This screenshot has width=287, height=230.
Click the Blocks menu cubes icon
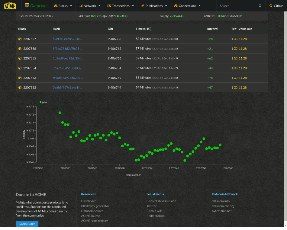click(x=56, y=6)
